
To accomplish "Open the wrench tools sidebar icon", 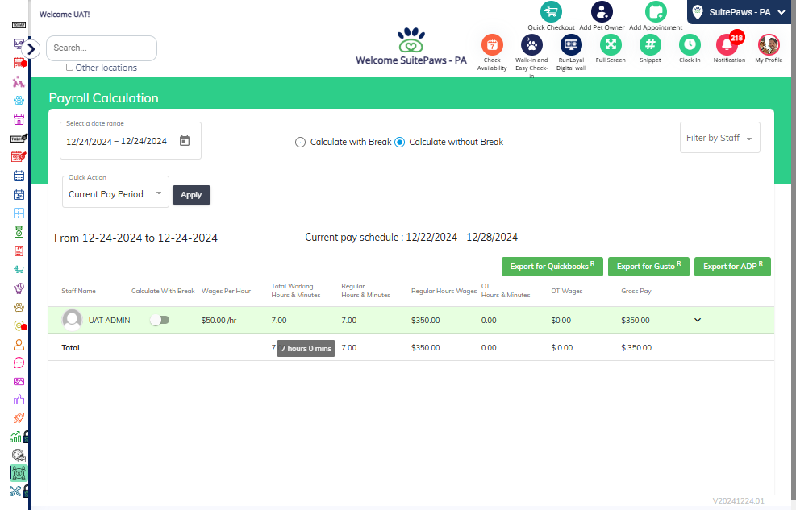I will [16, 491].
